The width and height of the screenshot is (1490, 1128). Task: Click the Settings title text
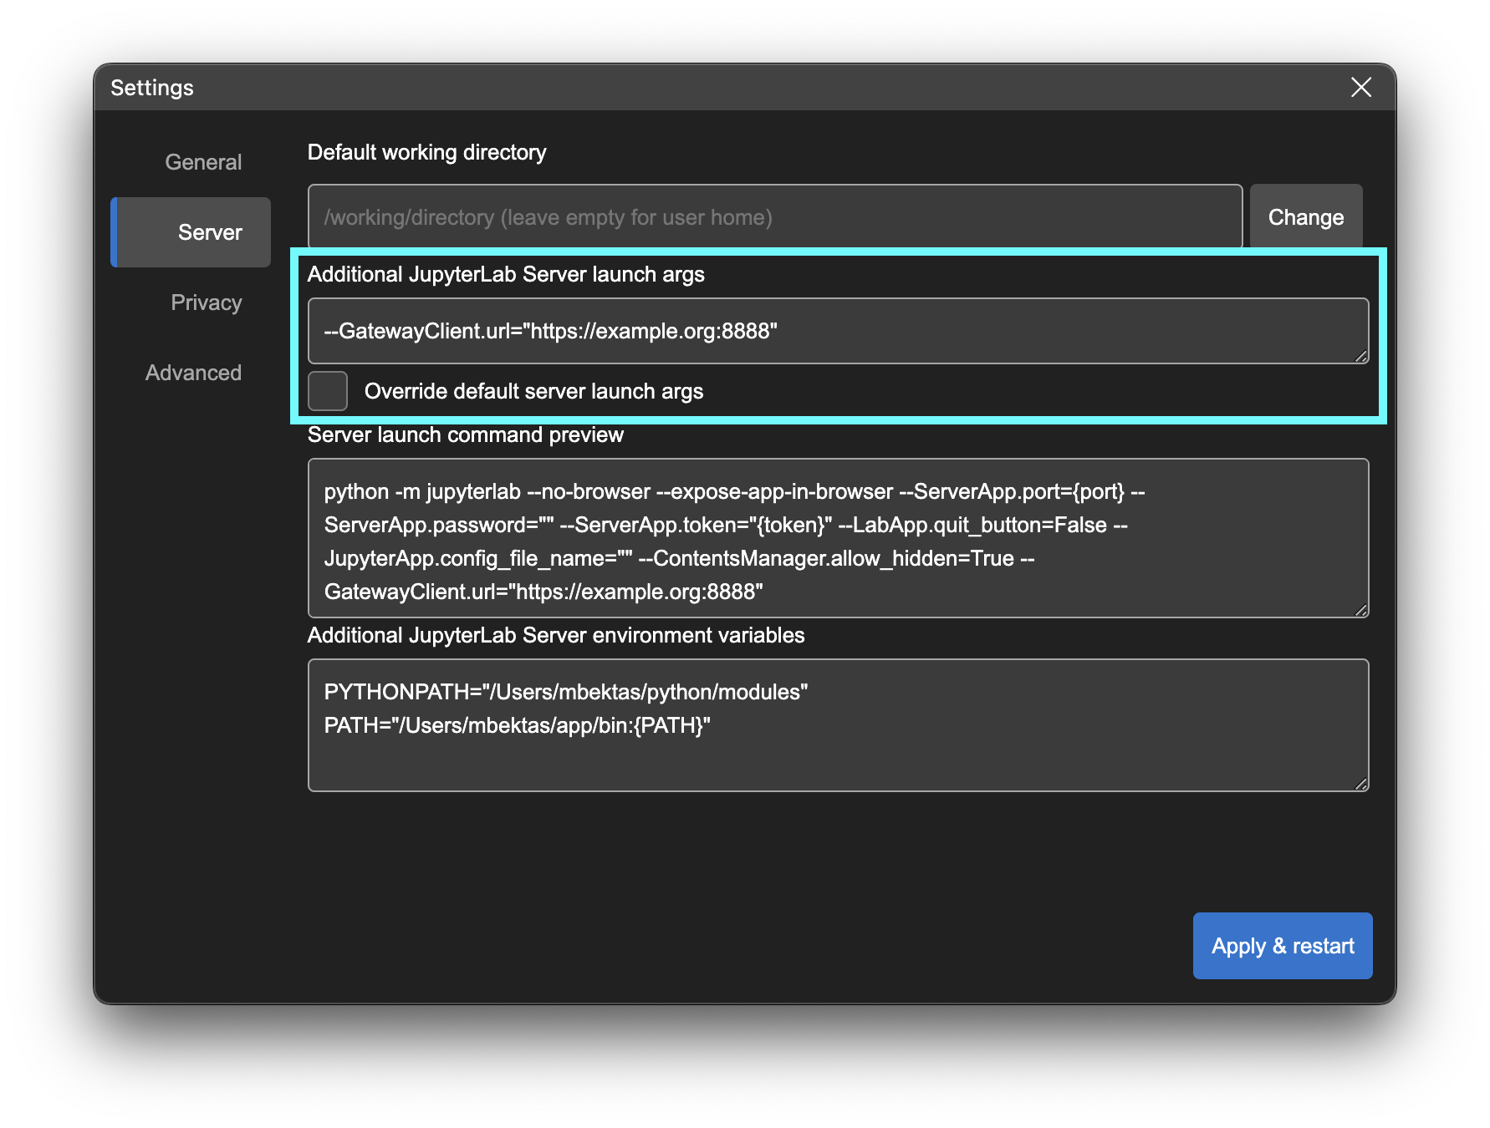152,88
